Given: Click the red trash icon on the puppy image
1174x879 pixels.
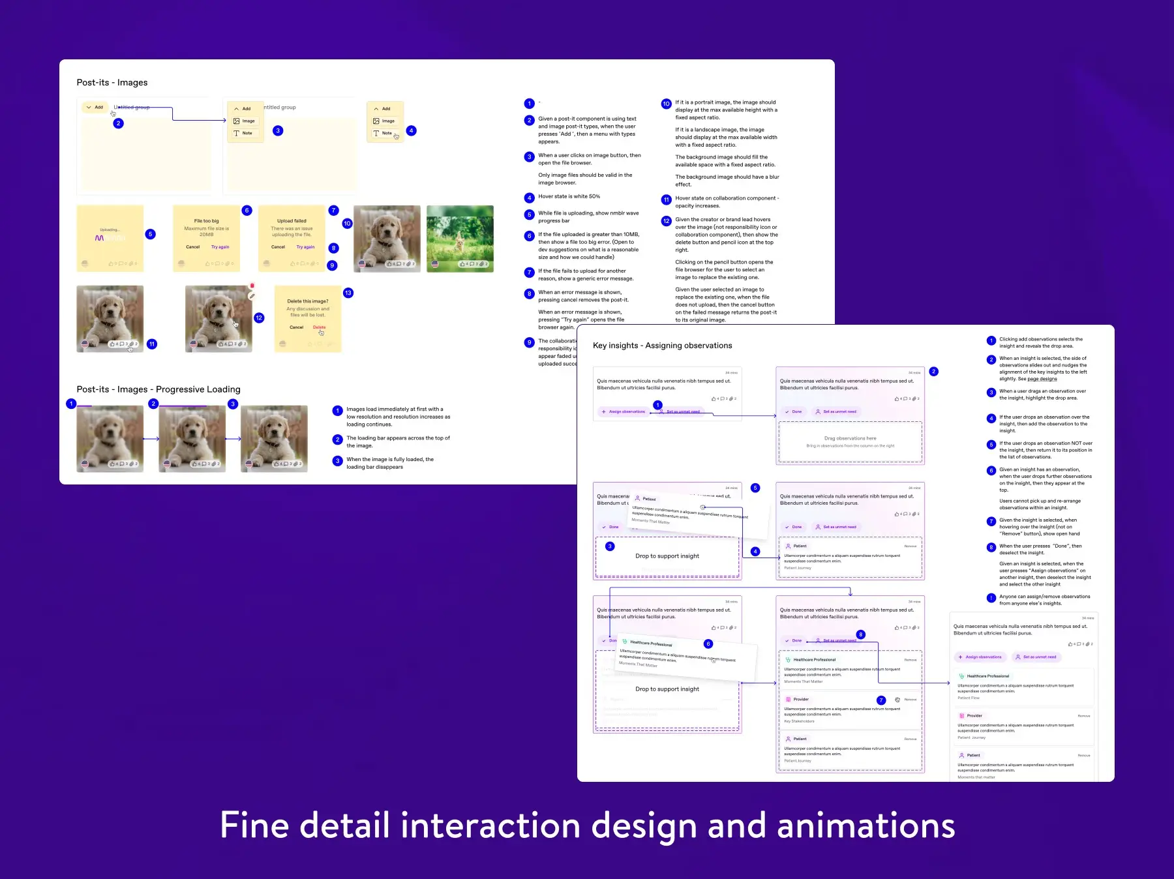Looking at the screenshot, I should tap(252, 286).
